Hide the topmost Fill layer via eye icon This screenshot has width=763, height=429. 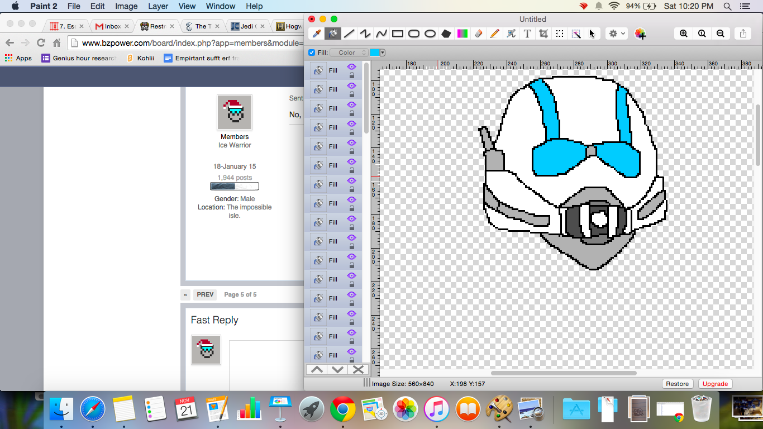[x=351, y=66]
